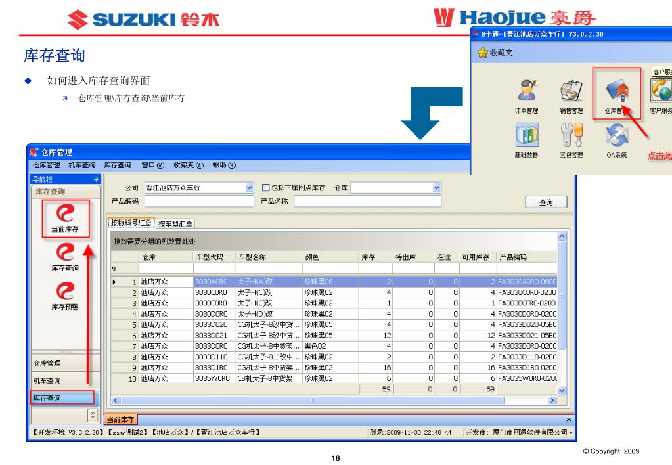Click grid horizontal scroll left arrow
This screenshot has height=465, width=672.
(115, 400)
